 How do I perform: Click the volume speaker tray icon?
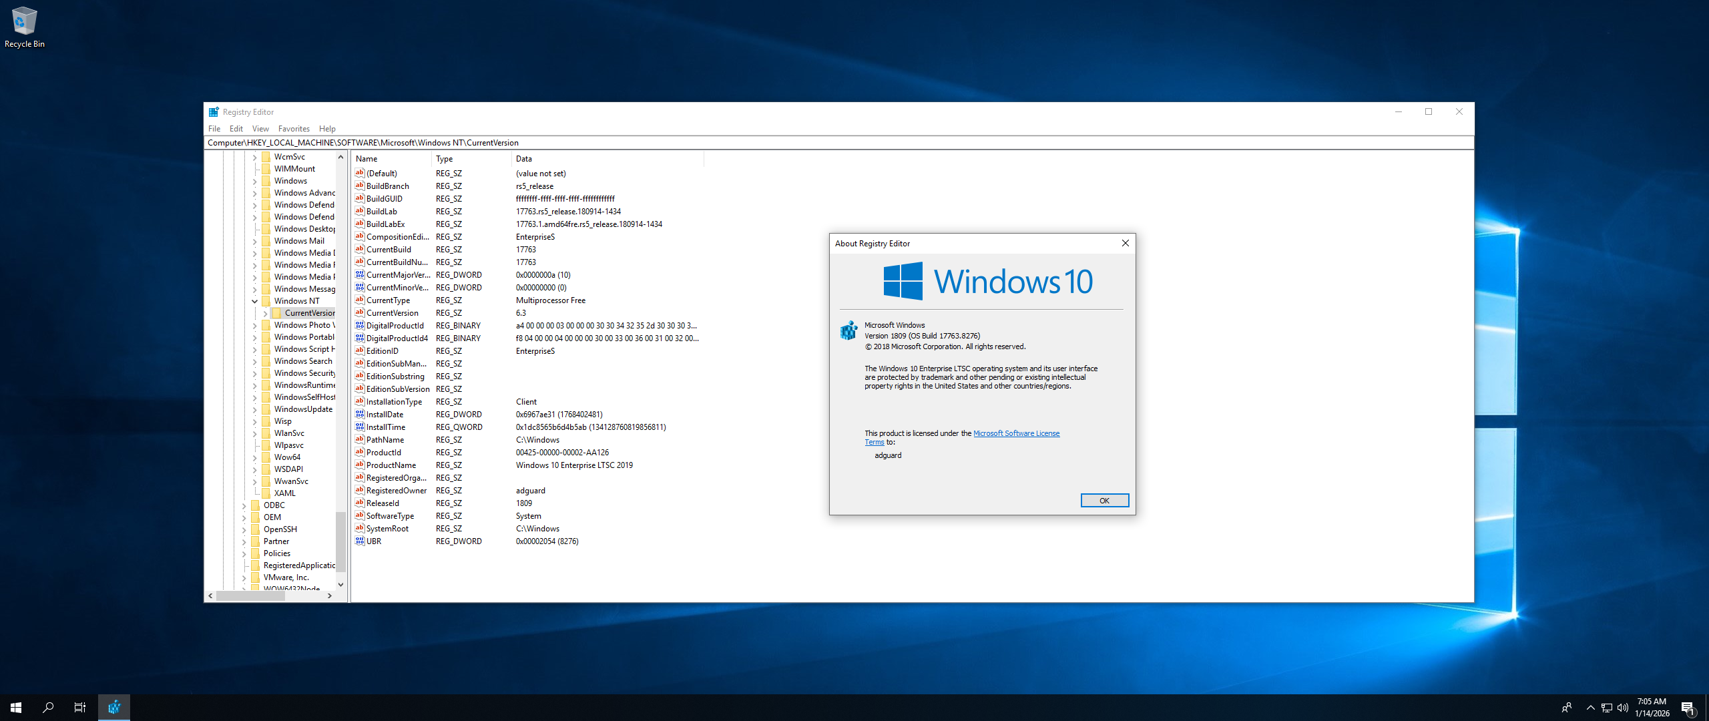(x=1623, y=708)
